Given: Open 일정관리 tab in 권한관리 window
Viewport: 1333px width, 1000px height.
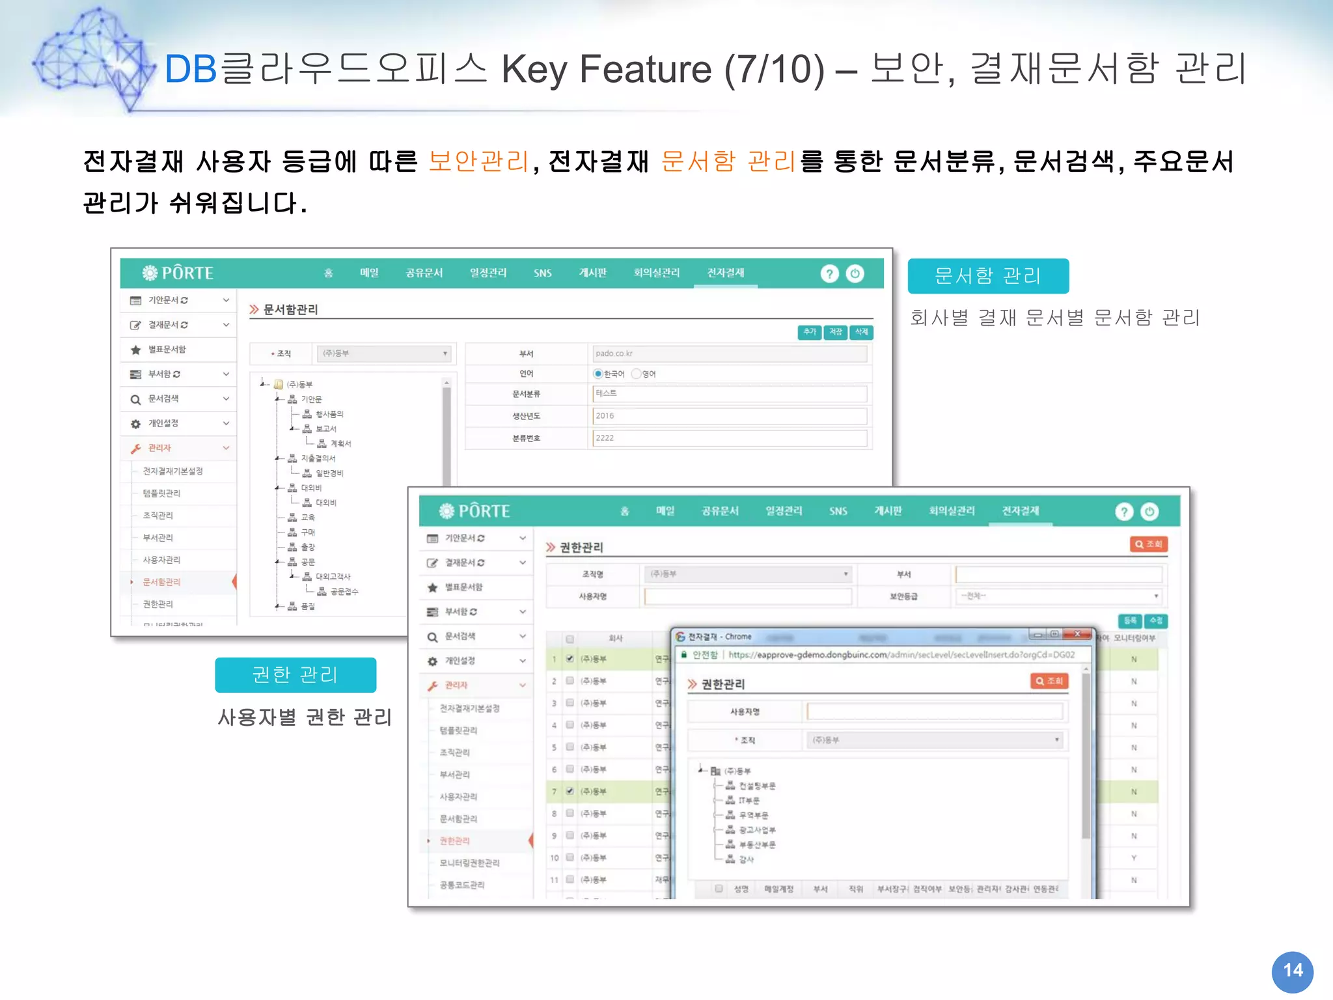Looking at the screenshot, I should 784,511.
